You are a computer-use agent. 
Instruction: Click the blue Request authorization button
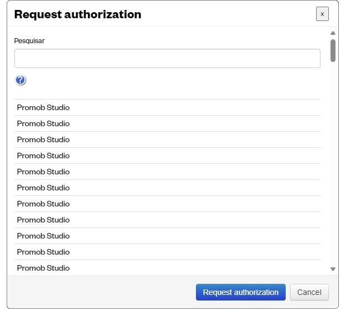(240, 292)
